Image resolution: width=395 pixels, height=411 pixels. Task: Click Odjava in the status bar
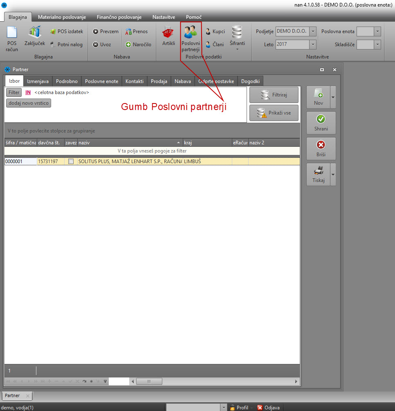(268, 408)
